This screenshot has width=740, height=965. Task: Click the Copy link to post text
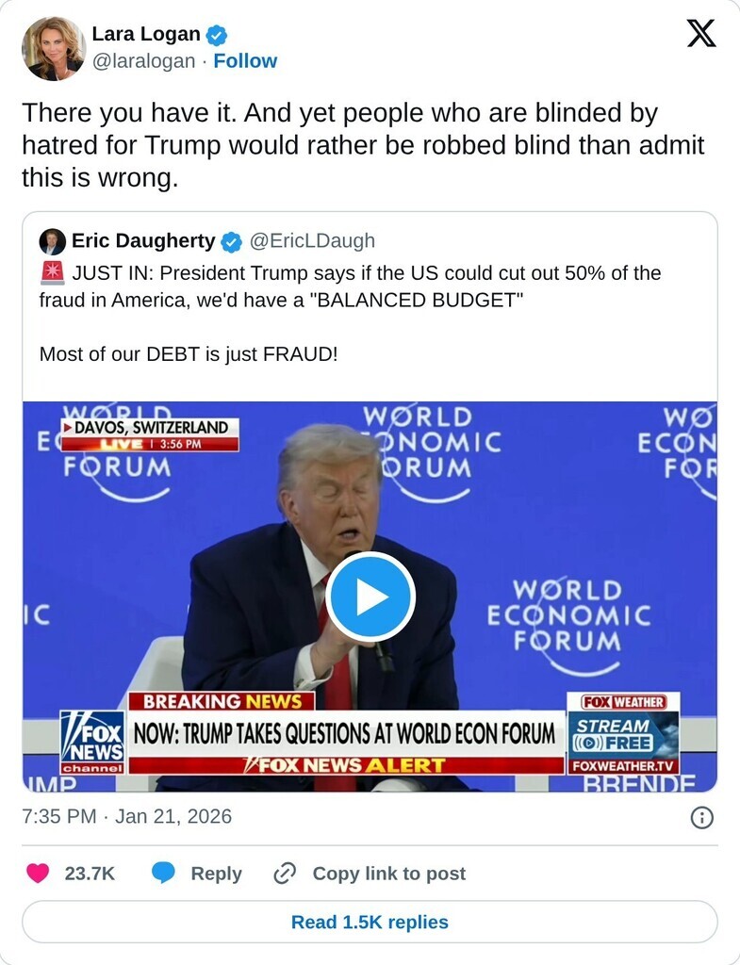tap(389, 874)
